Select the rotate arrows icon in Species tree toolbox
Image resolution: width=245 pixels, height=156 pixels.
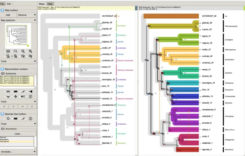8,119
